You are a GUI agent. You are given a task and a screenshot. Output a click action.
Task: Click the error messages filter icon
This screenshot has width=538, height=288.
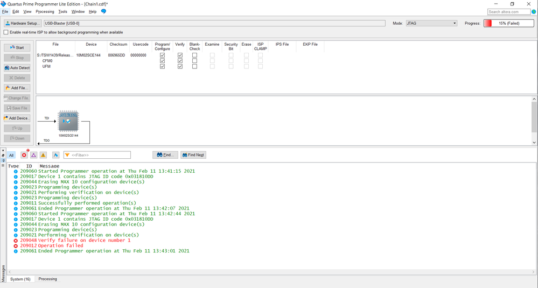click(x=24, y=155)
